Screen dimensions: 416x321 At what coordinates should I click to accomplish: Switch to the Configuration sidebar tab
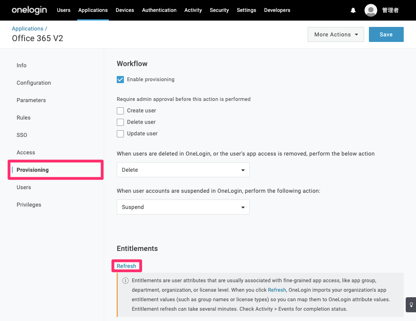tap(34, 83)
